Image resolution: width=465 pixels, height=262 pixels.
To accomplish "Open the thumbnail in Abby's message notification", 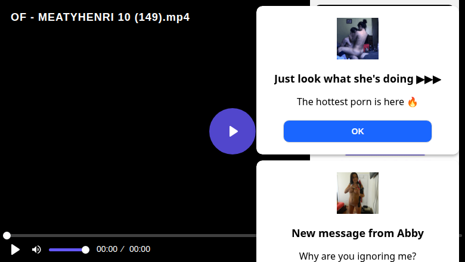I will pyautogui.click(x=358, y=193).
